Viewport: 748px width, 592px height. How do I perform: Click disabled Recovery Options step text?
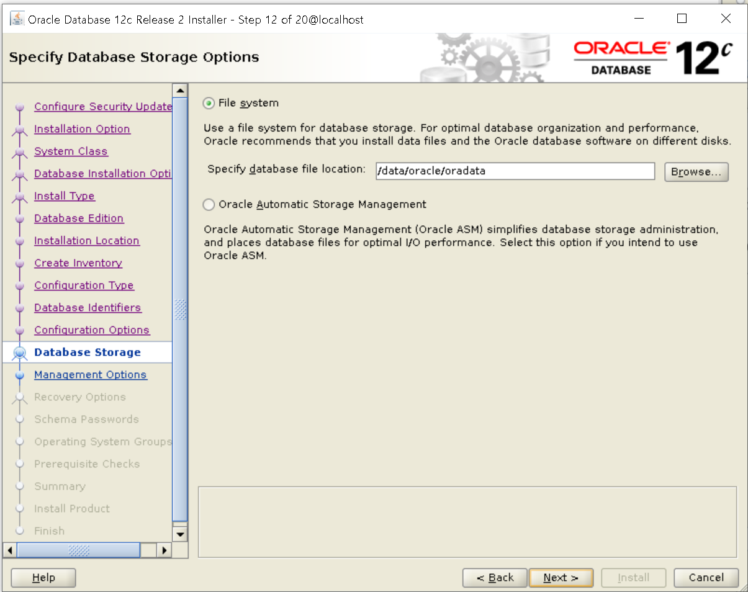point(80,397)
